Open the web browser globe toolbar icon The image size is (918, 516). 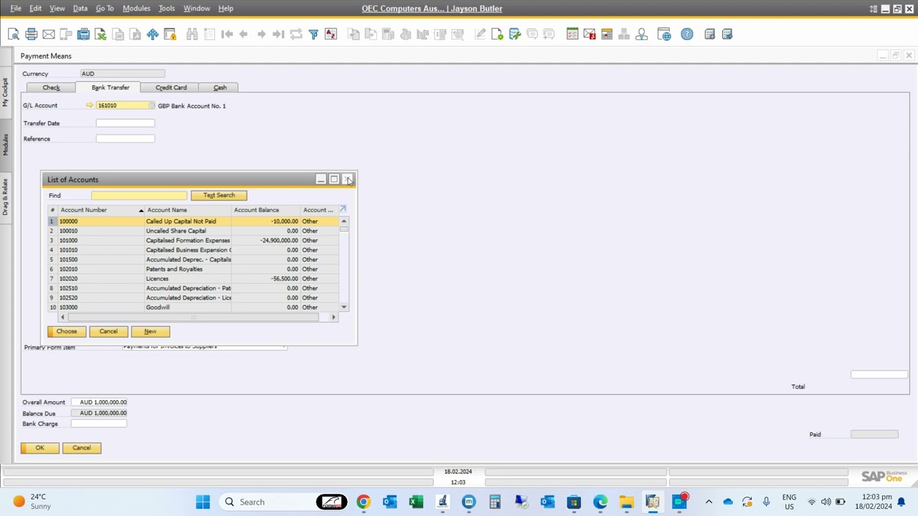[664, 34]
